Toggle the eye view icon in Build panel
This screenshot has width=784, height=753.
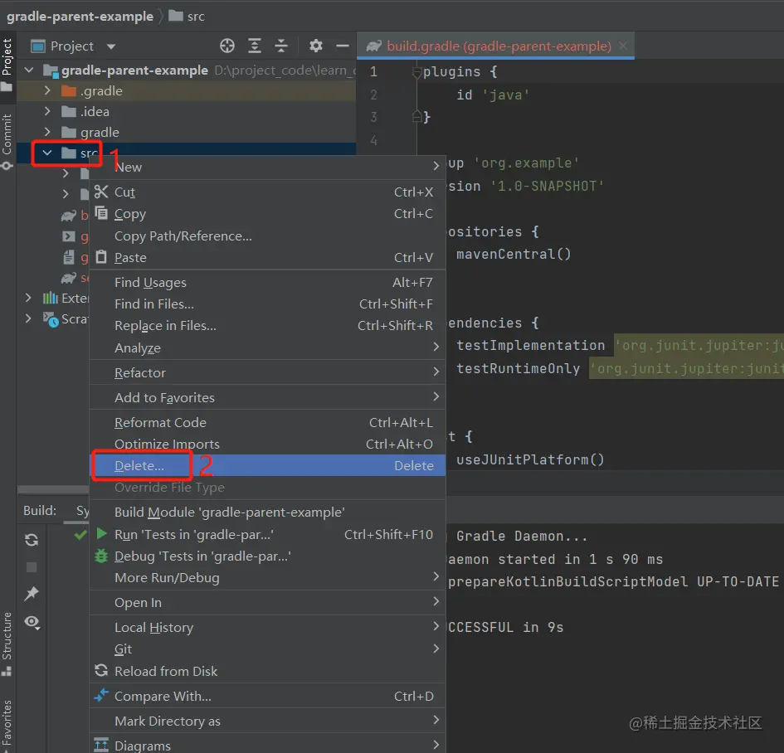(x=32, y=622)
